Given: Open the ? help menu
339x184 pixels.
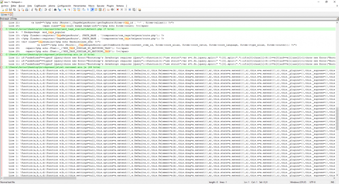Looking at the screenshot, I should (126, 6).
